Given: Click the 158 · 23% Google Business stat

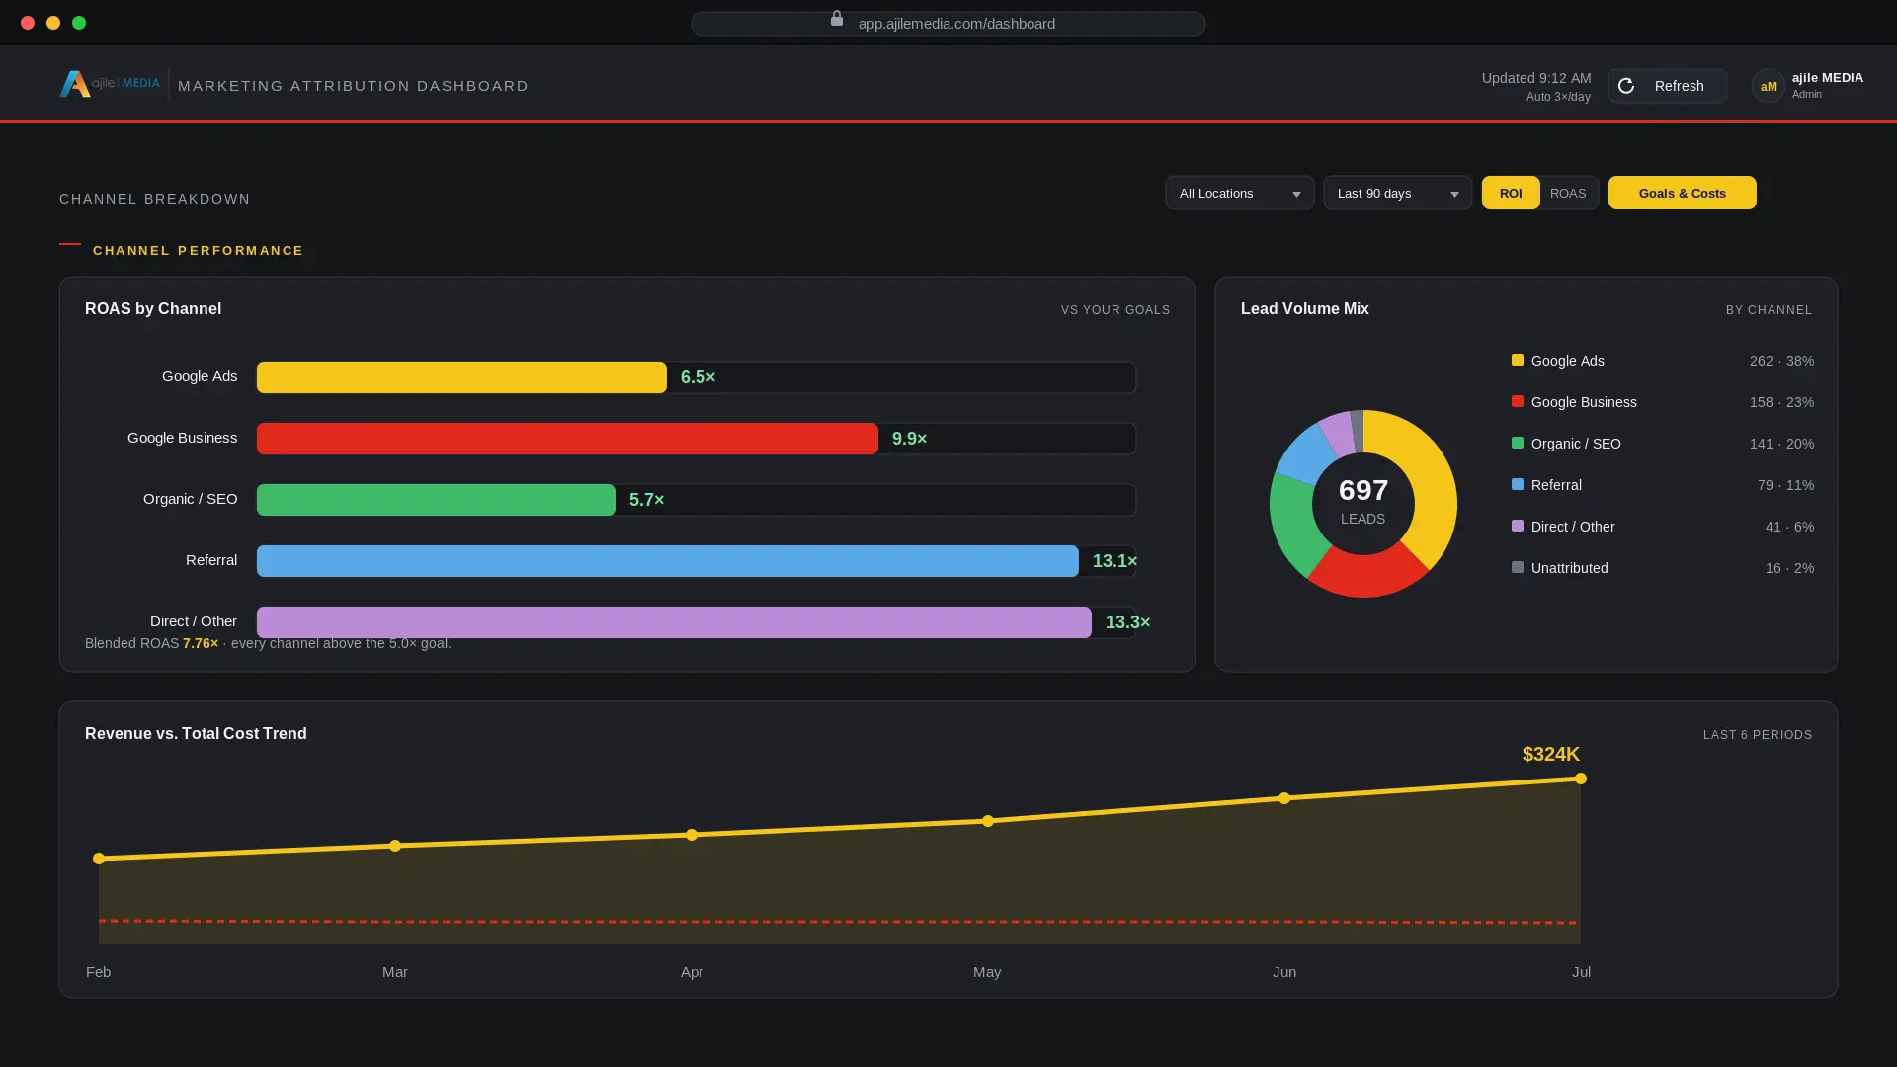Looking at the screenshot, I should [x=1781, y=402].
